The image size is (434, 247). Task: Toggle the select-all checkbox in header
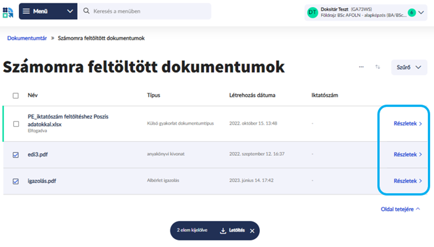pyautogui.click(x=16, y=96)
